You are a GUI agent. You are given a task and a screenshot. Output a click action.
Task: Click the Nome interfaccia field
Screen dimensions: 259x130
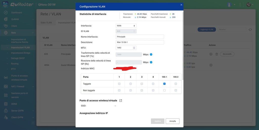[140, 37]
